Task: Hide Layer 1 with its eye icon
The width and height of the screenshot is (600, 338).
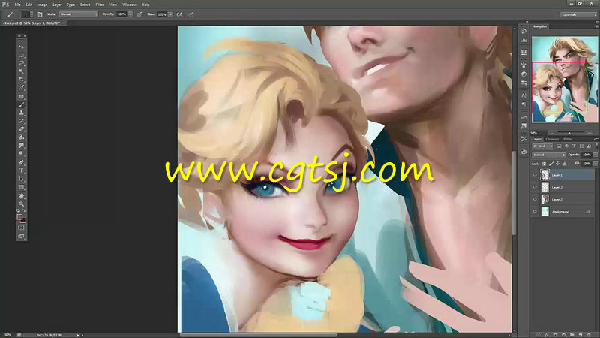Action: click(535, 175)
